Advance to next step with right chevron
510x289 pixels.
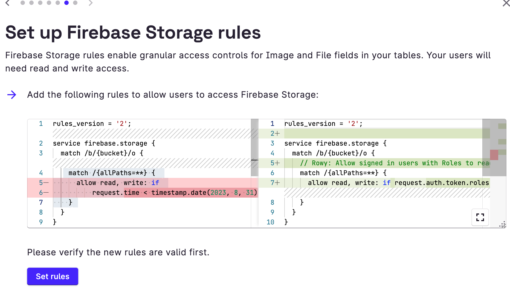pos(91,3)
